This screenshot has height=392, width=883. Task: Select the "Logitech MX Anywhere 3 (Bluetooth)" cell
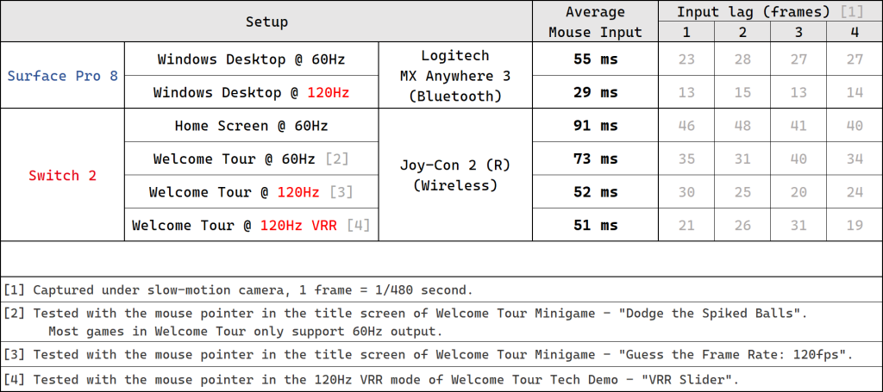[455, 75]
